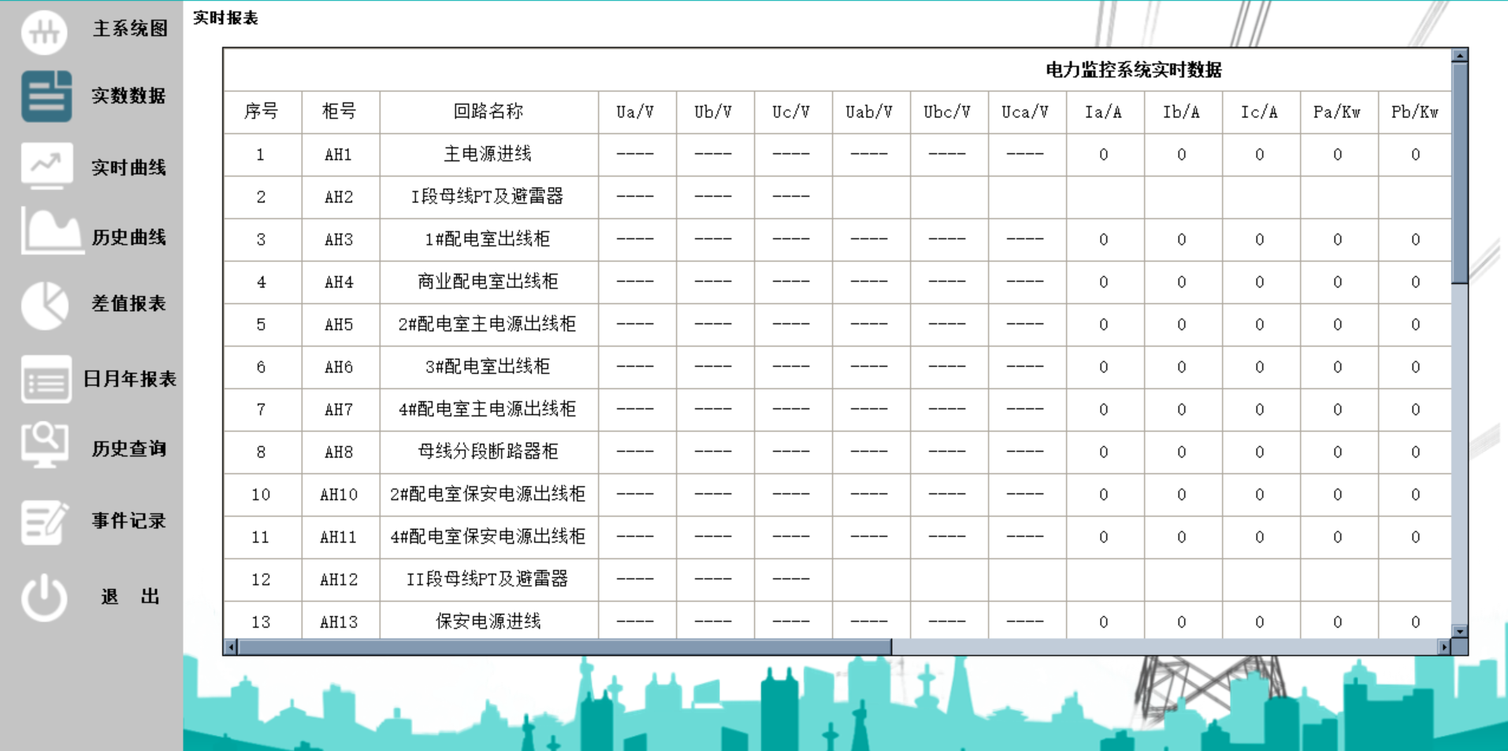Click the Ua/V column header
This screenshot has height=751, width=1508.
637,111
